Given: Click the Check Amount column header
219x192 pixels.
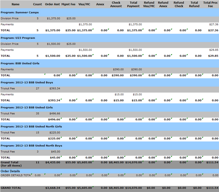Looking at the screenshot, I should pyautogui.click(x=116, y=4).
